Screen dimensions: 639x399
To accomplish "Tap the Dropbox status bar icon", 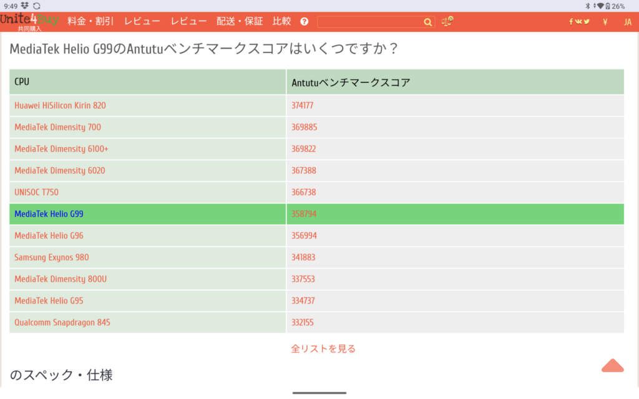I will pos(25,6).
